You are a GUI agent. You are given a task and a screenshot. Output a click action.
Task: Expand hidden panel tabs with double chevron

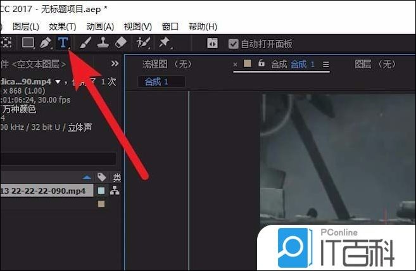[115, 64]
